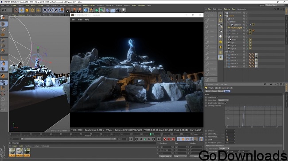Viewport: 288px width, 161px height.
Task: Toggle the X axis lock
Action: [45, 10]
